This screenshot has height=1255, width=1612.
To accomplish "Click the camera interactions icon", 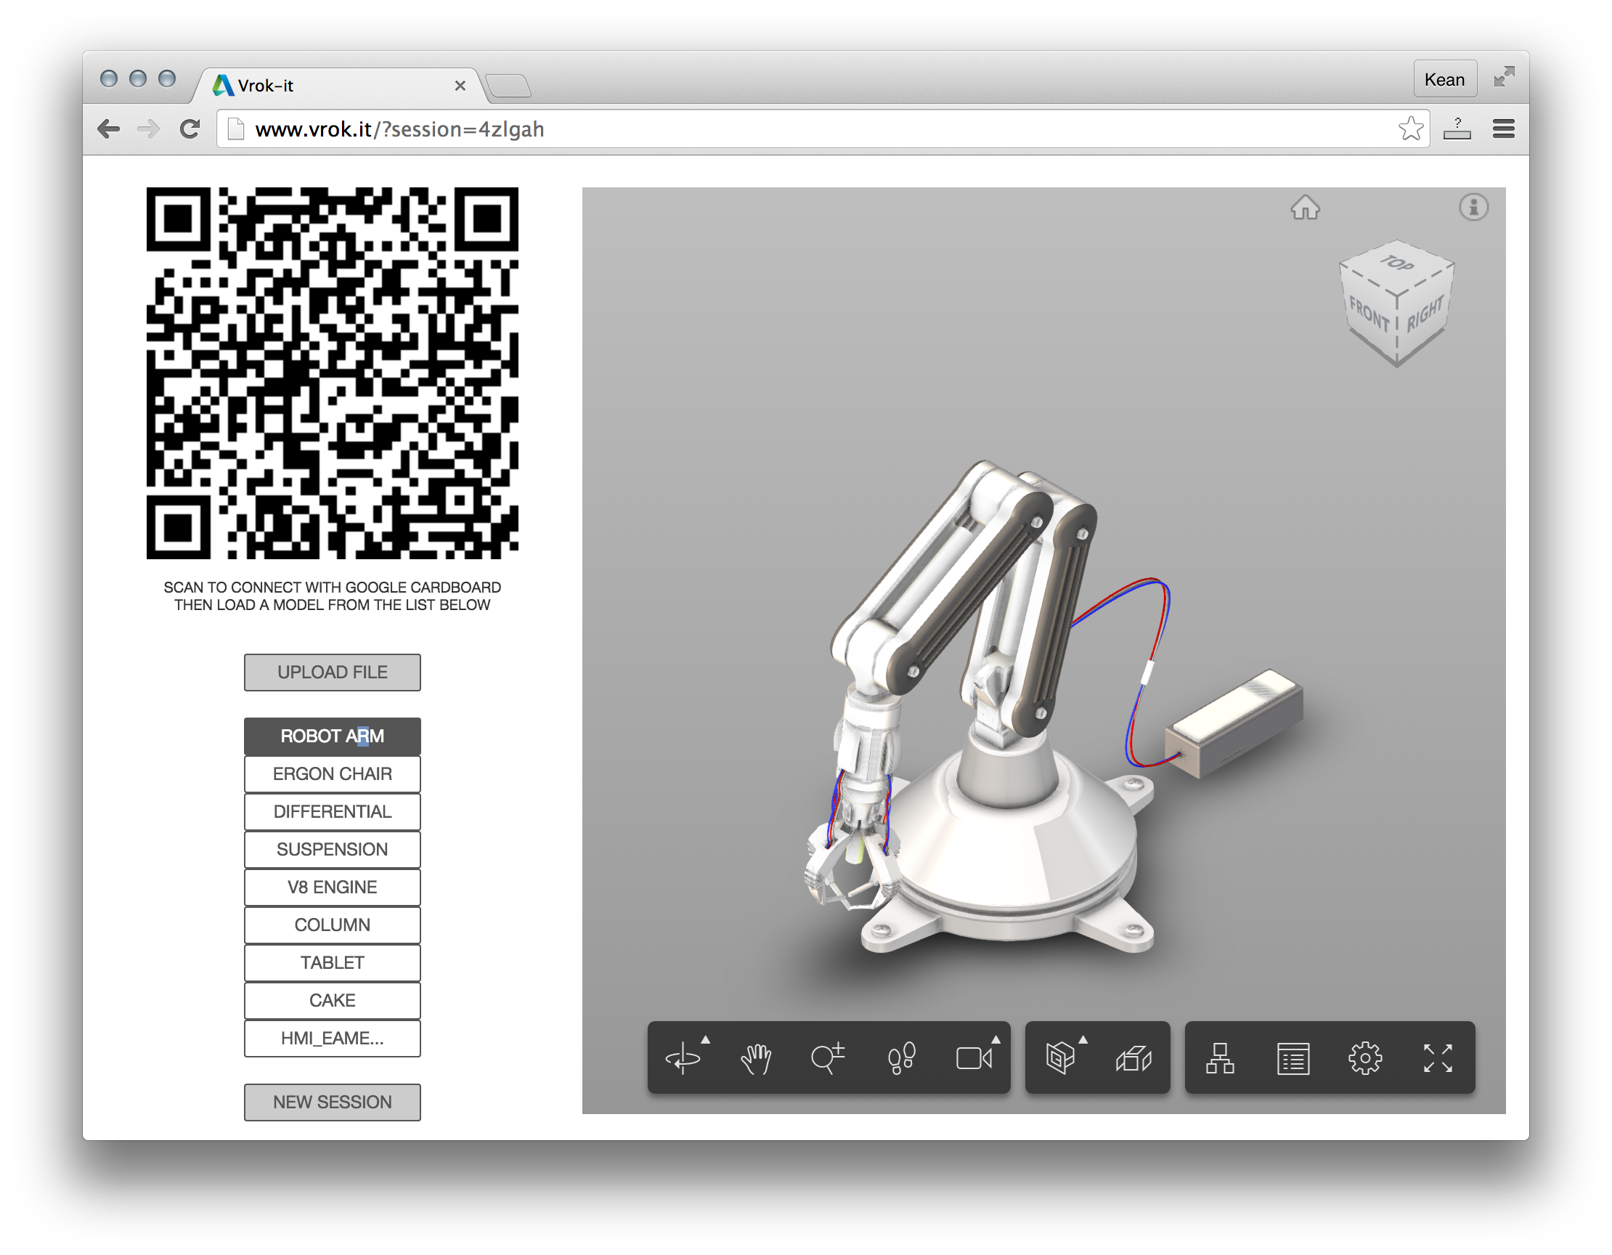I will coord(973,1058).
